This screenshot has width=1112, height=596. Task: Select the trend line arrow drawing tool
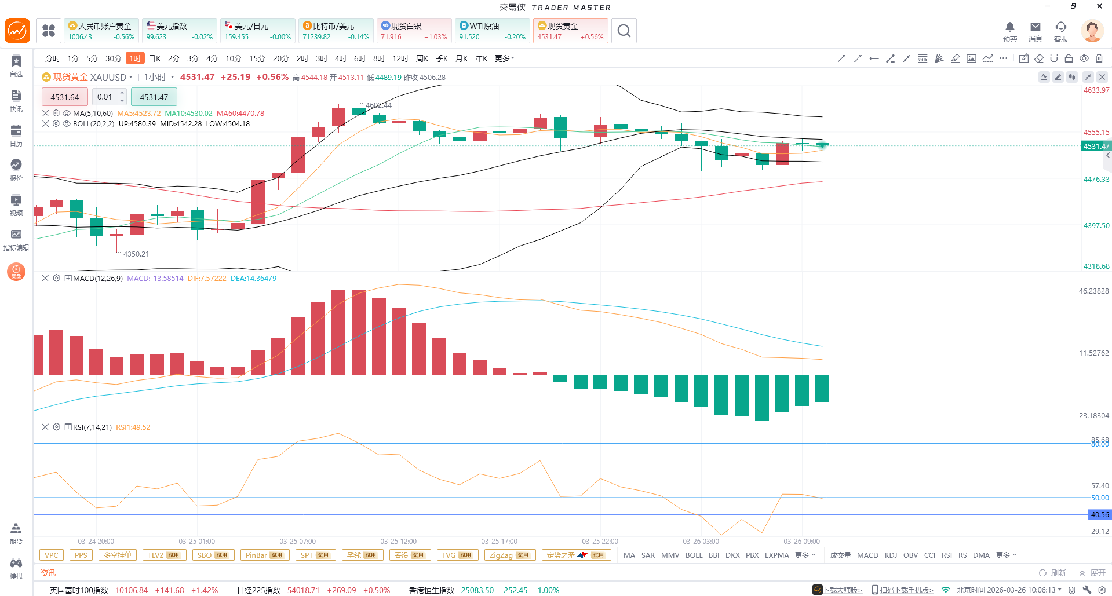(842, 58)
